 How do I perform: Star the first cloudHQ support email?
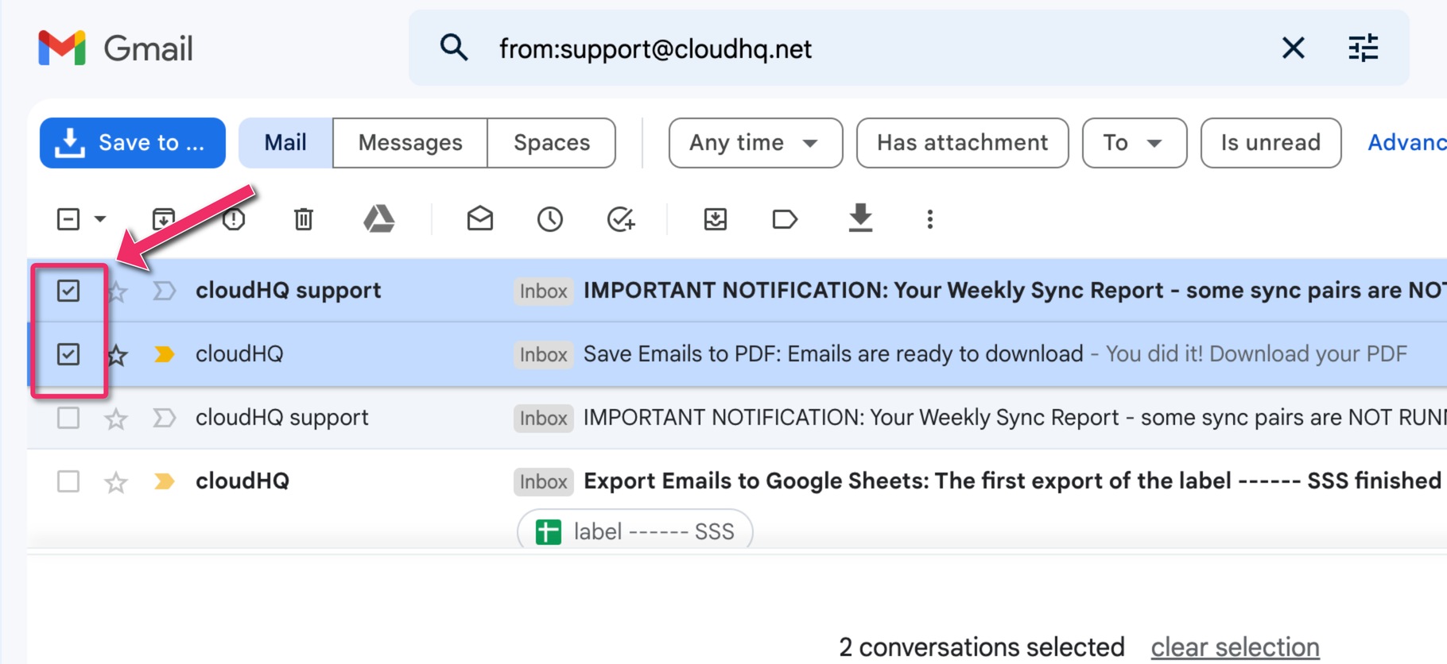coord(117,291)
